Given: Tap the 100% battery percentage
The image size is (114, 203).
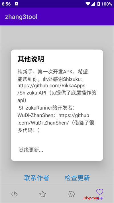Looking at the screenshot, I should click(x=107, y=4).
